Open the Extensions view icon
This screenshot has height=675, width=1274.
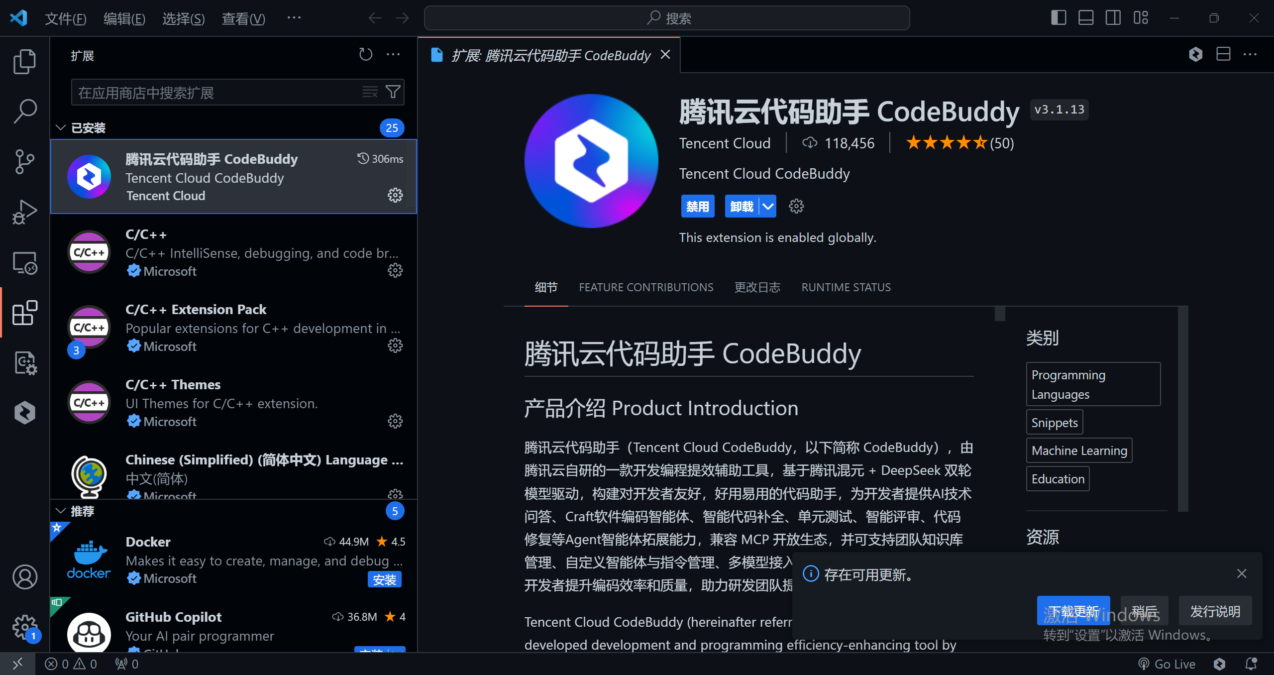[24, 313]
